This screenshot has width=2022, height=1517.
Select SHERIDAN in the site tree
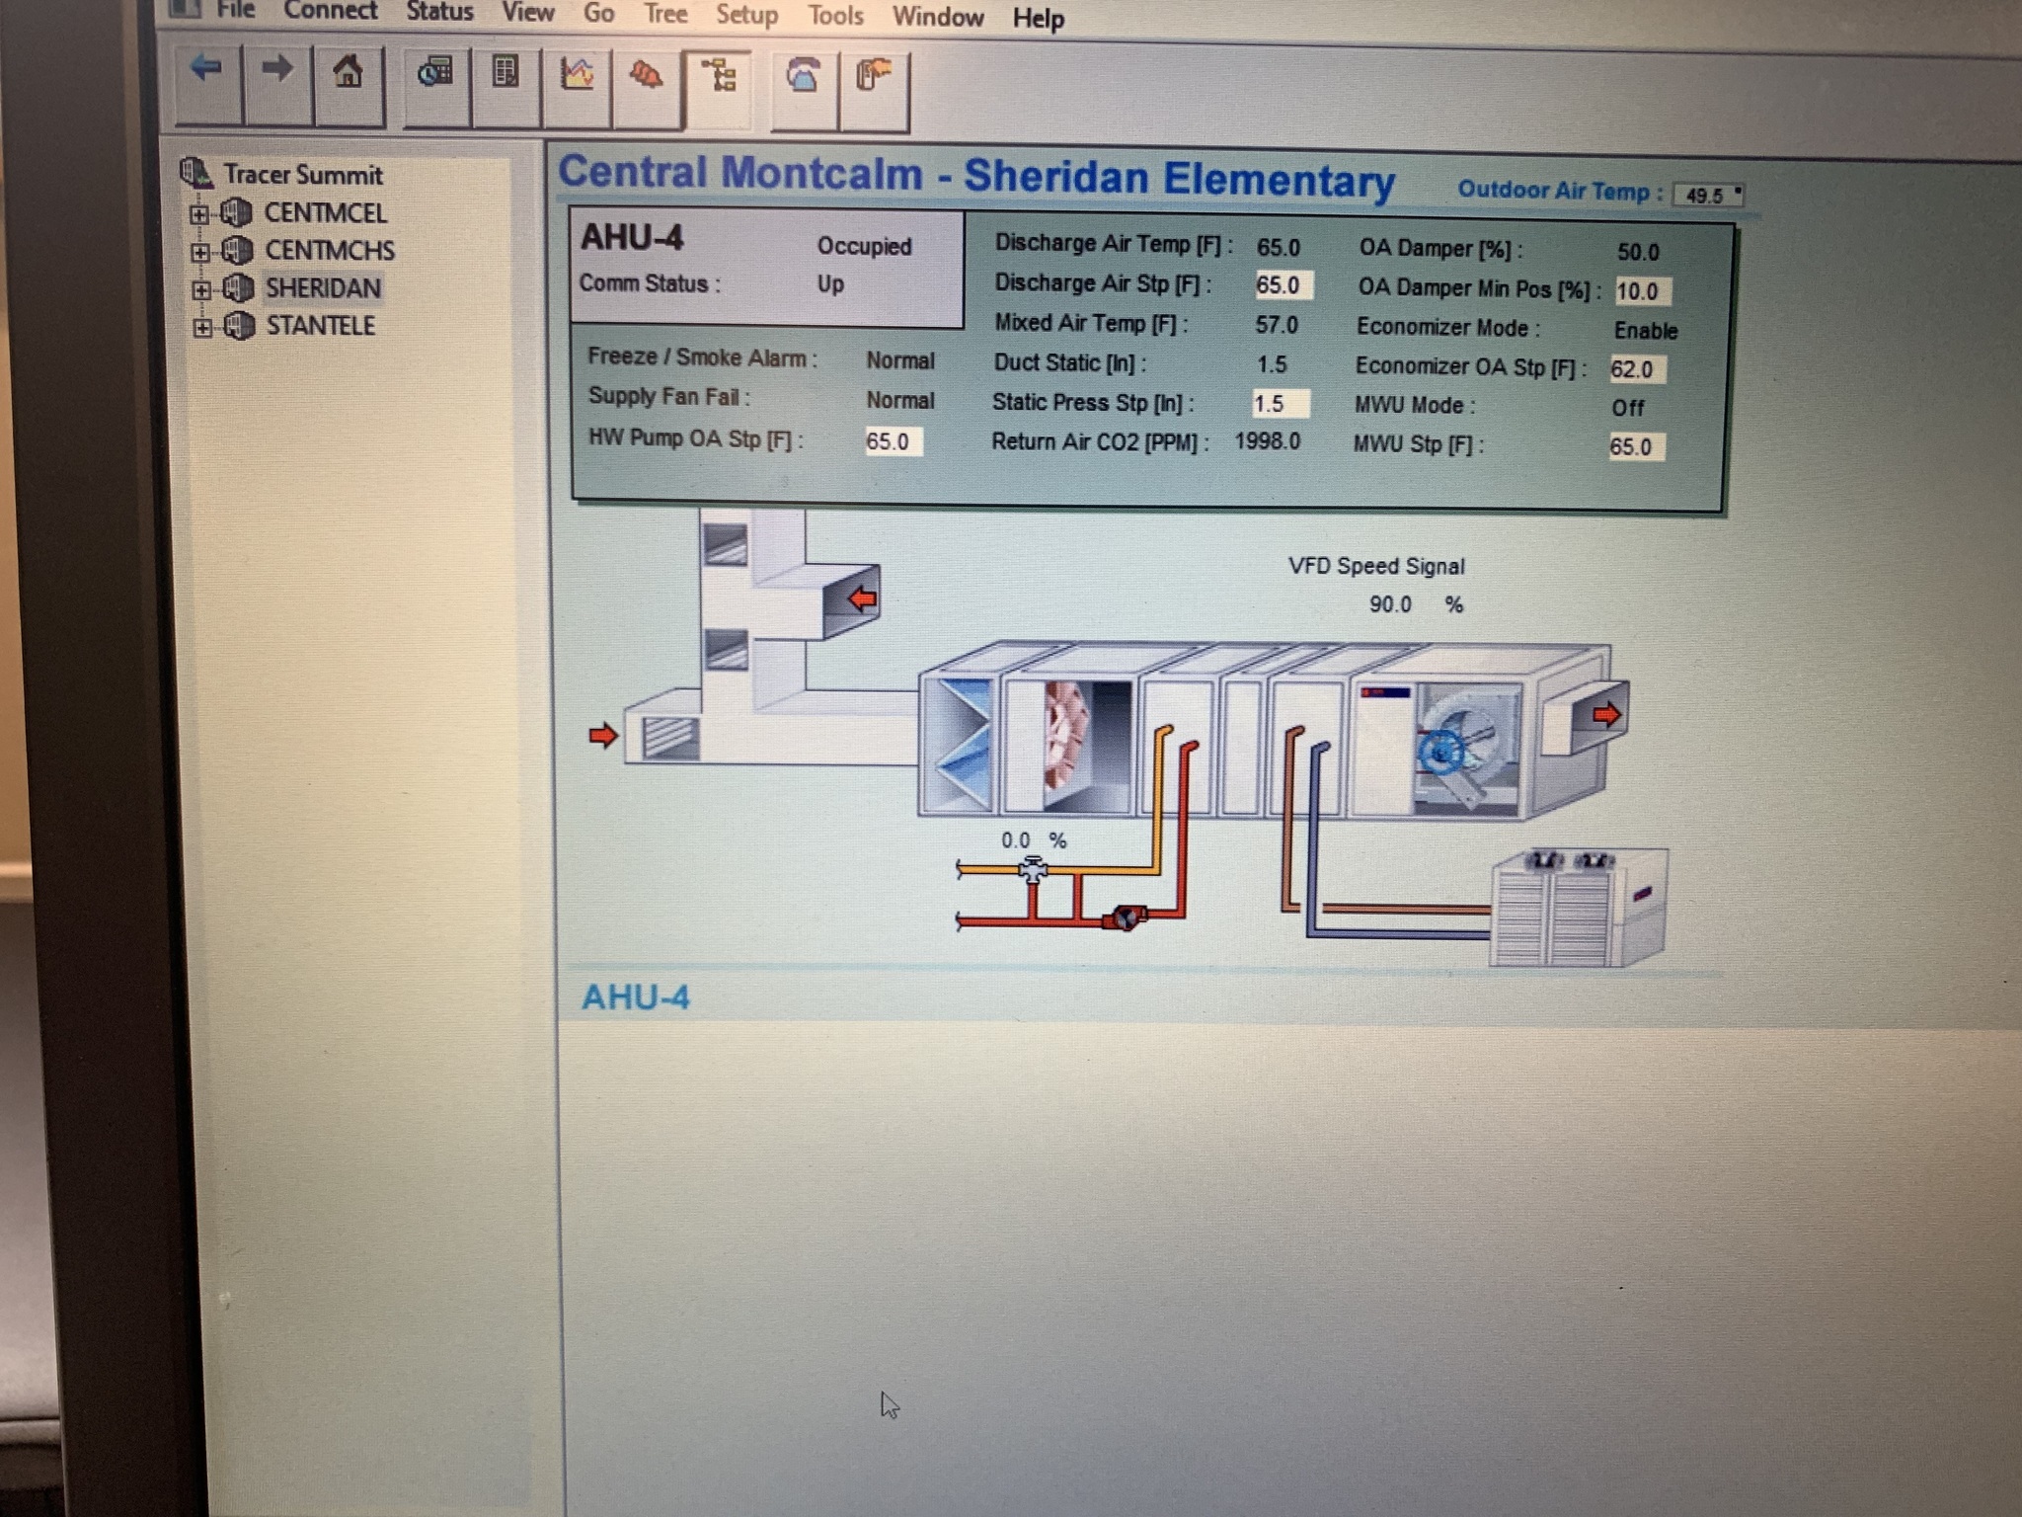tap(323, 288)
